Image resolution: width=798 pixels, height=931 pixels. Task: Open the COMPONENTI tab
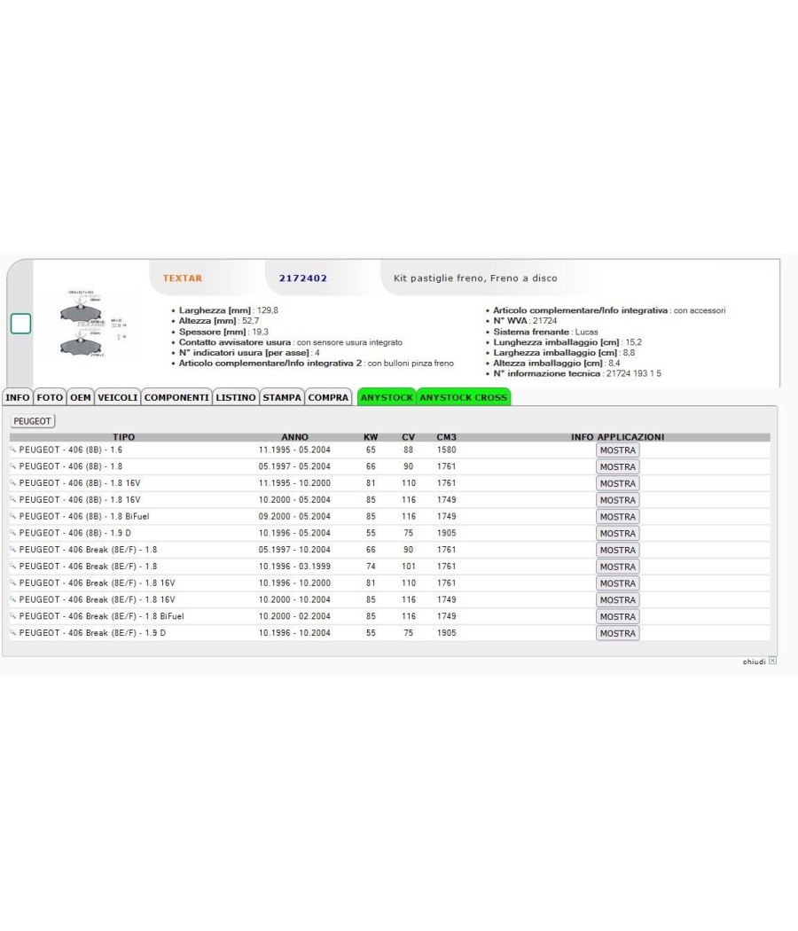click(x=176, y=397)
